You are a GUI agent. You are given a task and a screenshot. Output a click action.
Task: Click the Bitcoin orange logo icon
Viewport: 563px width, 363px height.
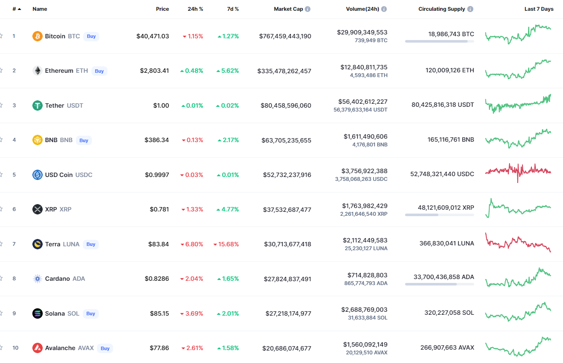[38, 36]
